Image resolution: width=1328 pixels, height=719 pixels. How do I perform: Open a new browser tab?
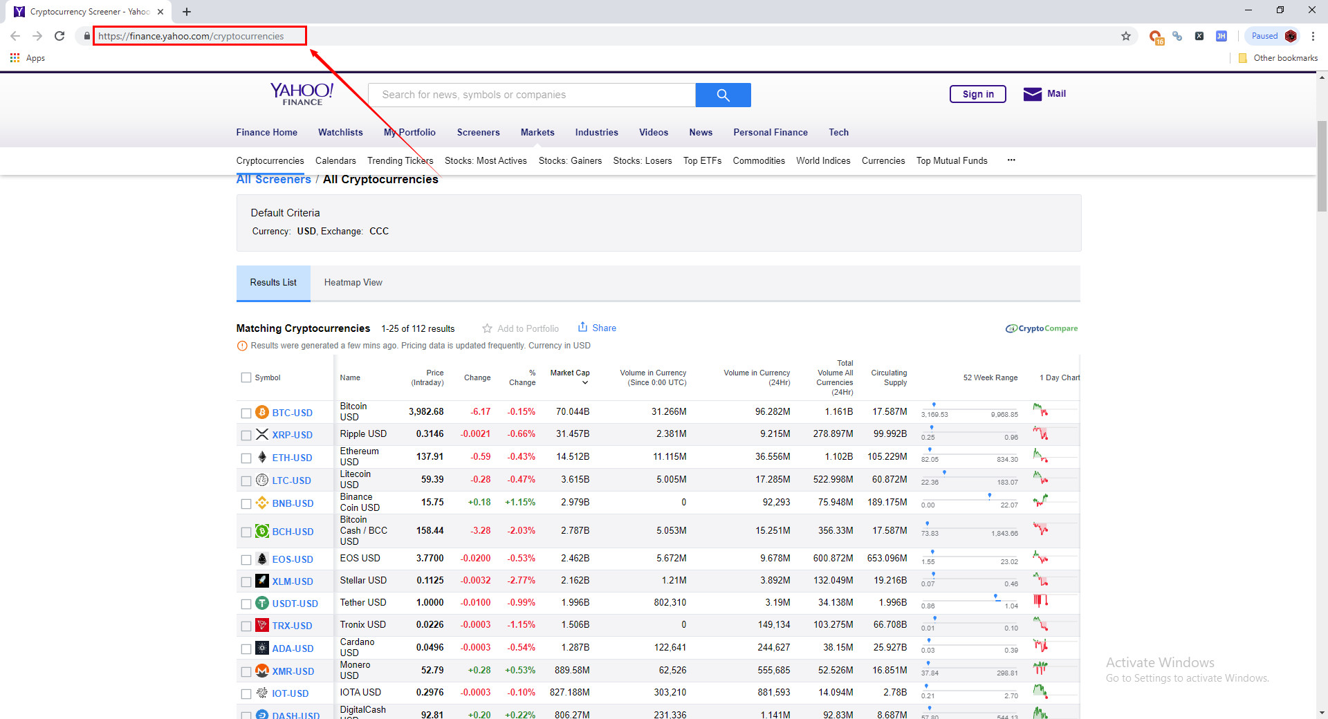187,12
